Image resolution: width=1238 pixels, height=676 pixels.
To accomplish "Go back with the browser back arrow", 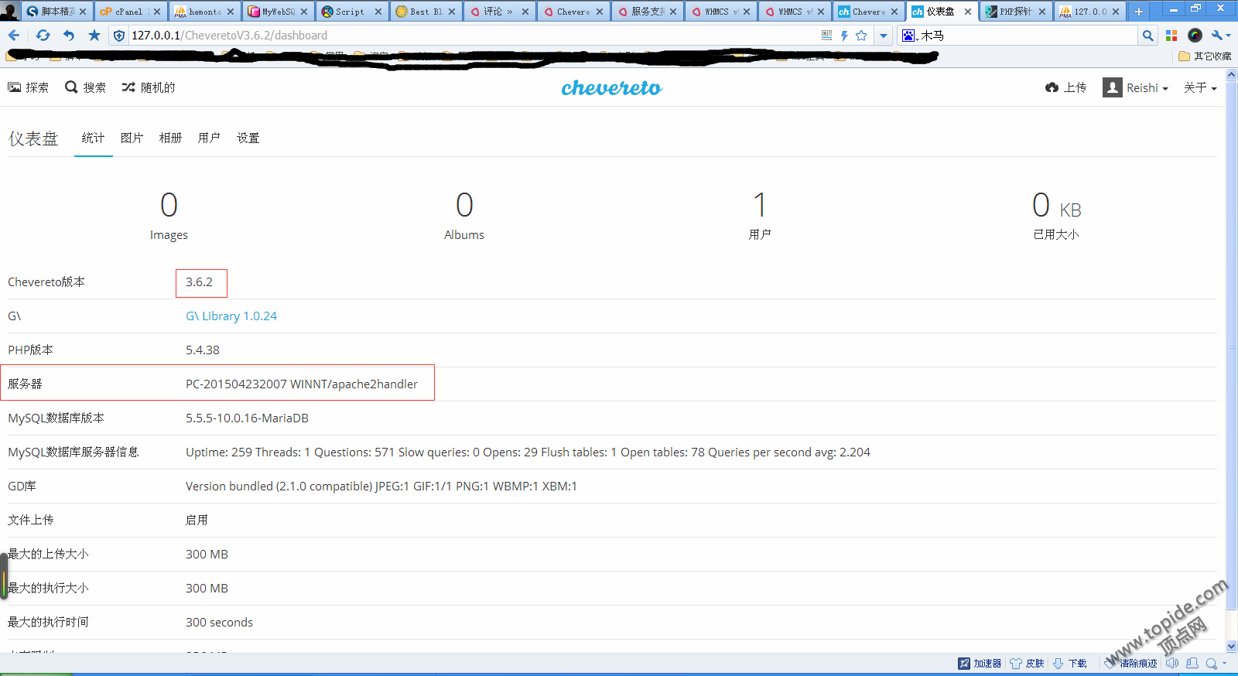I will [14, 36].
